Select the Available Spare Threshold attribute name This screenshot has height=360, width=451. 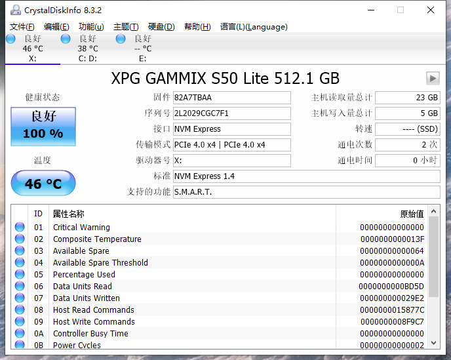100,262
